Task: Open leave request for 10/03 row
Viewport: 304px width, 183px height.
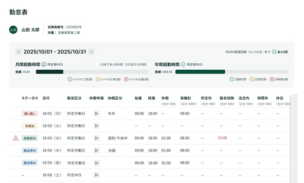Action: pos(96,138)
